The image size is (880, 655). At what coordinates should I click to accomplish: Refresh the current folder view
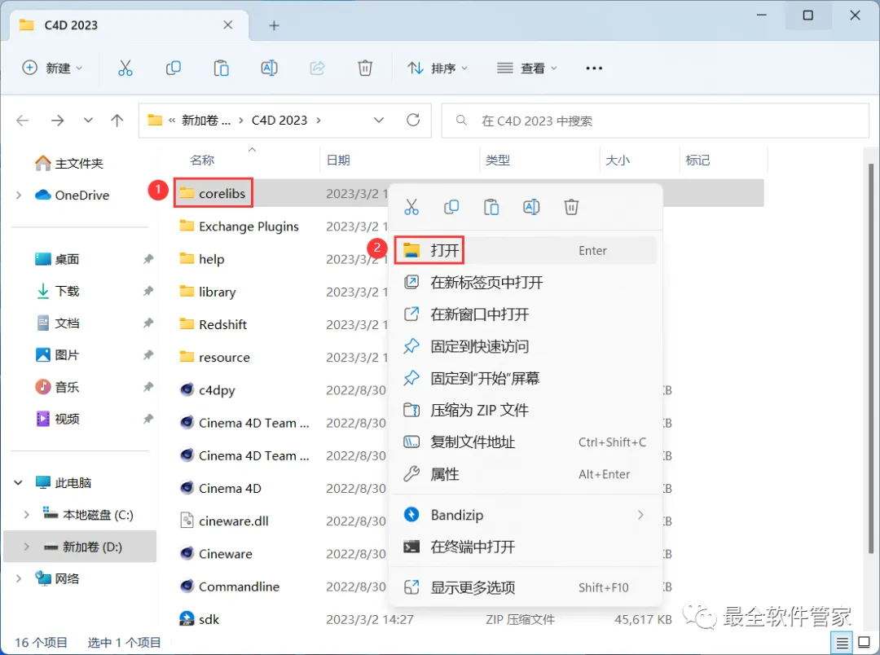(x=413, y=120)
